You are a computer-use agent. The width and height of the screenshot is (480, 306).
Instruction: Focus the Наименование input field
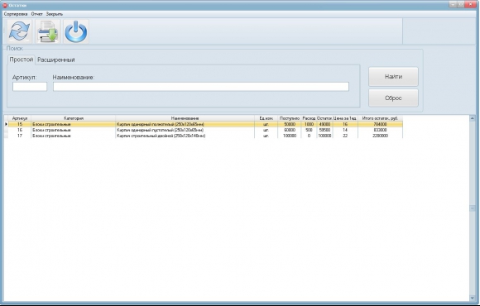(x=201, y=87)
